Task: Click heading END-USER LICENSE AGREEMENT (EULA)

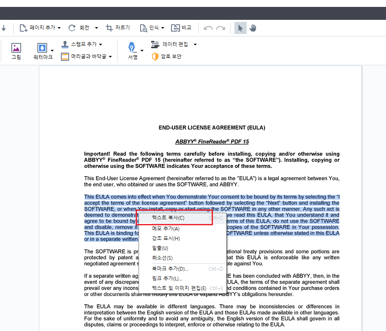Action: [212, 128]
